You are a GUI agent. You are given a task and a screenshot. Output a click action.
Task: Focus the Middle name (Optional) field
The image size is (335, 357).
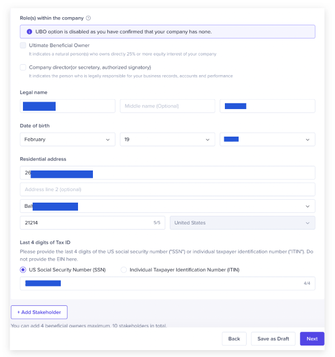(x=167, y=106)
